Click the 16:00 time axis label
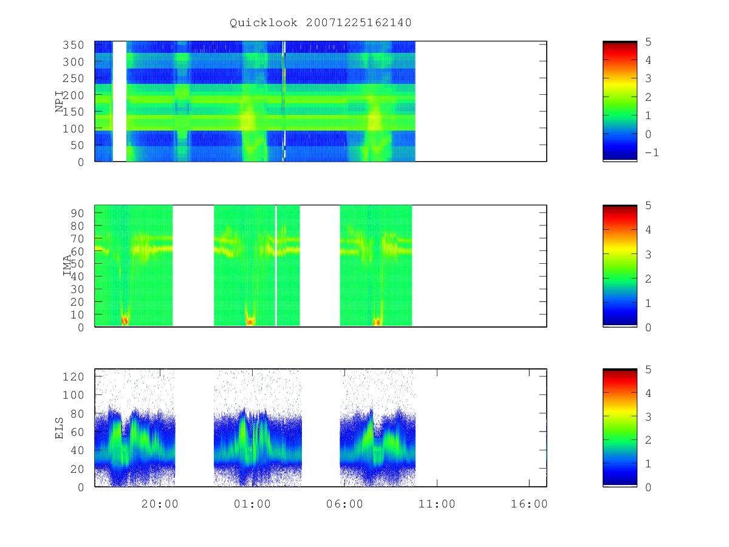729x547 pixels. 529,504
